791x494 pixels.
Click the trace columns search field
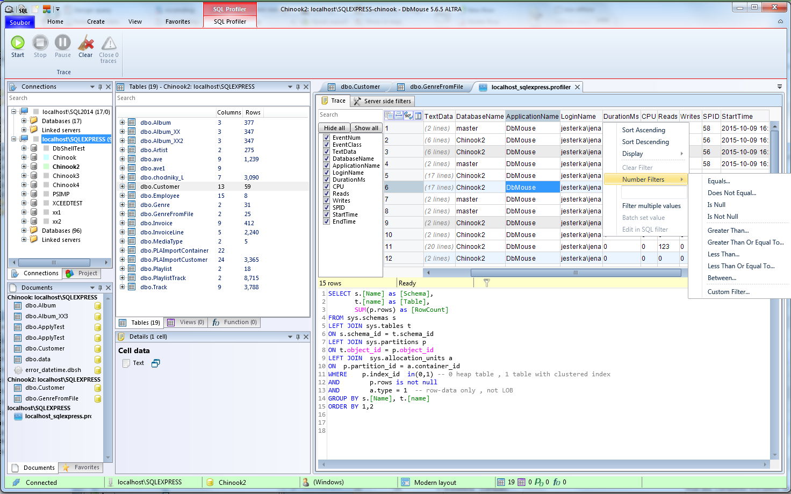pos(350,115)
